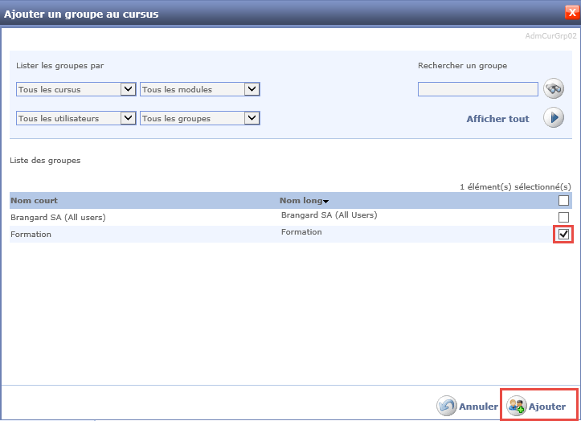Click the binoculars search icon
This screenshot has height=421, width=581.
coord(554,88)
